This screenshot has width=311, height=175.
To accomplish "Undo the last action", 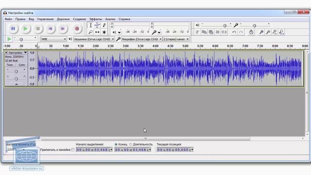I will point(234,32).
